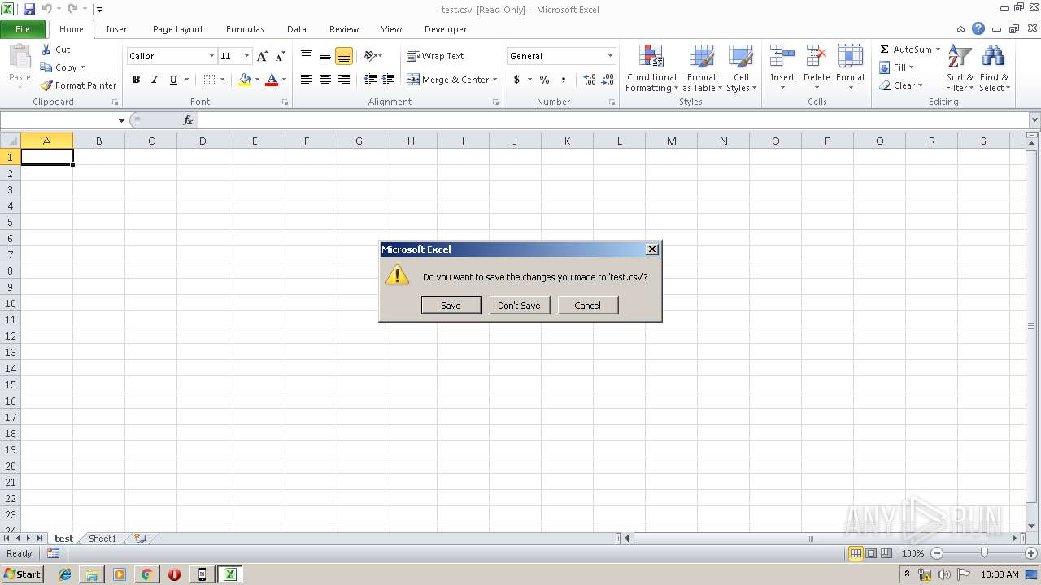Image resolution: width=1041 pixels, height=585 pixels.
Task: Open the Data ribbon tab
Action: point(297,29)
